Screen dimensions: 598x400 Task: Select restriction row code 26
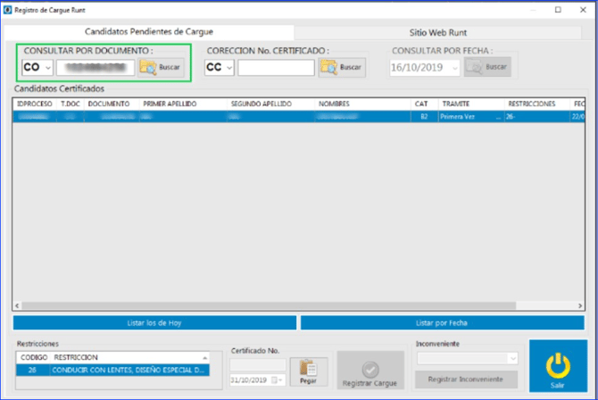point(112,370)
